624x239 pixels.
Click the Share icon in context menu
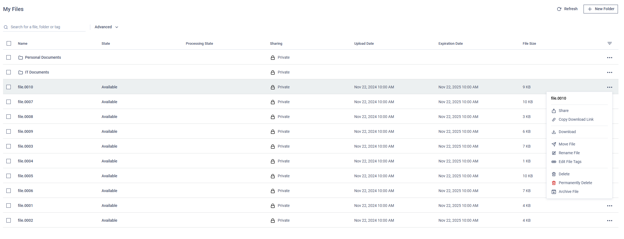pyautogui.click(x=554, y=111)
